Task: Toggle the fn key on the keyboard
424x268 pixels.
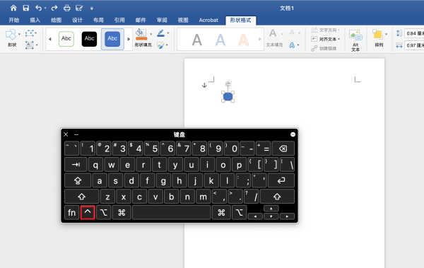Action: [71, 213]
